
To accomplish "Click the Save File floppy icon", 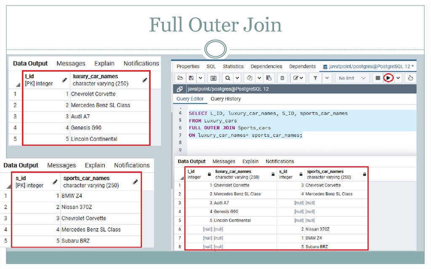I will tap(191, 78).
